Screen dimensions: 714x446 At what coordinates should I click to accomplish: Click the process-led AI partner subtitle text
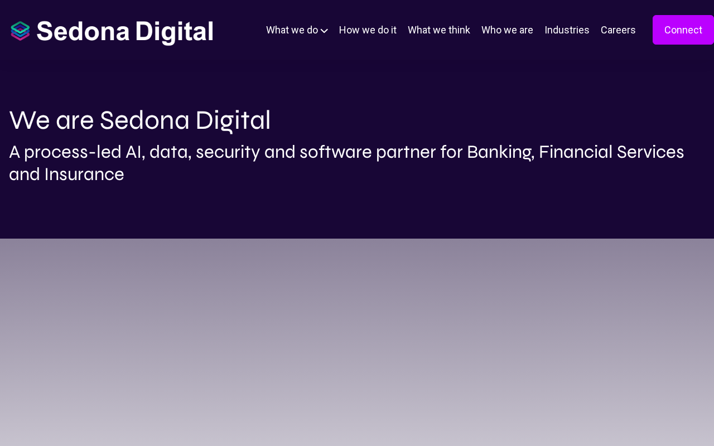(x=346, y=163)
